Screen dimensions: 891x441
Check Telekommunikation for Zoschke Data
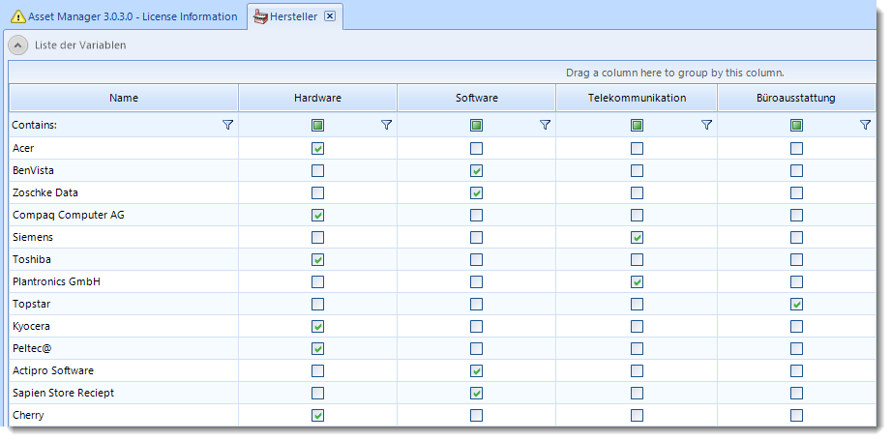[637, 192]
